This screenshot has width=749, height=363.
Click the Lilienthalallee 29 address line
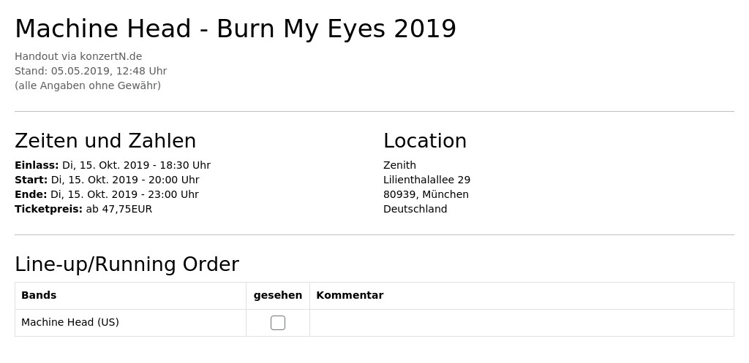click(426, 180)
